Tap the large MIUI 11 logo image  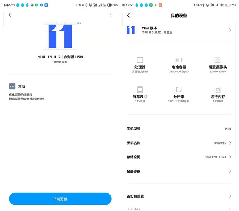pos(60,36)
